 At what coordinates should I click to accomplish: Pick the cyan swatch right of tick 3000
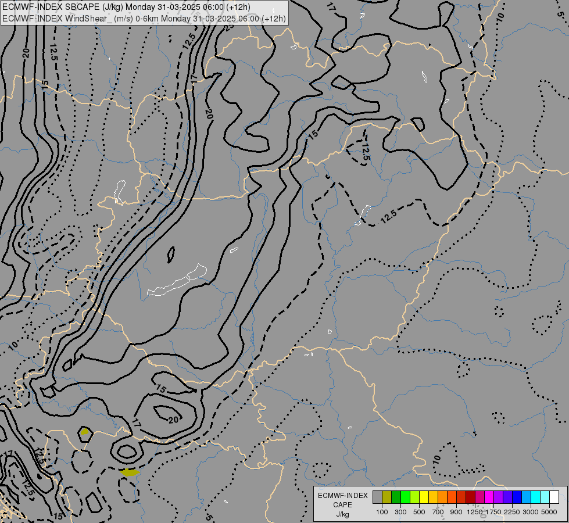pyautogui.click(x=536, y=497)
